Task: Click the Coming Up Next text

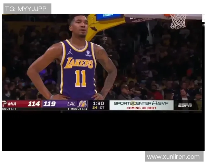Action: click(141, 108)
